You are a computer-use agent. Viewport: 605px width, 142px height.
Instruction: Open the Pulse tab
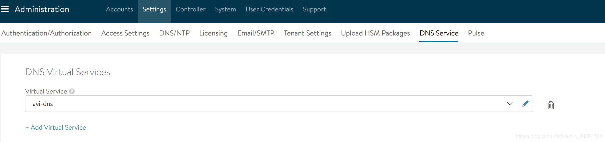click(476, 33)
